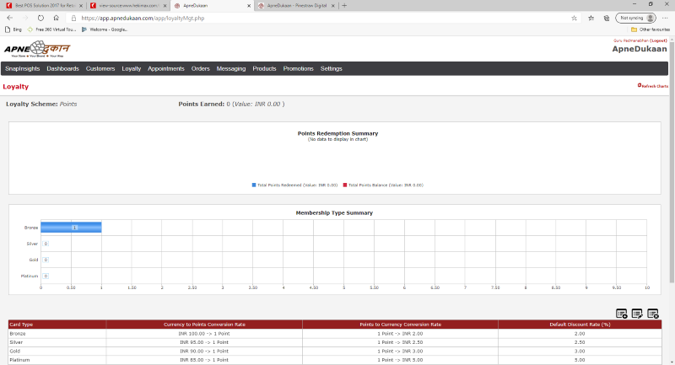Add this page to favourites star
Viewport: 675px width, 365px height.
[574, 17]
